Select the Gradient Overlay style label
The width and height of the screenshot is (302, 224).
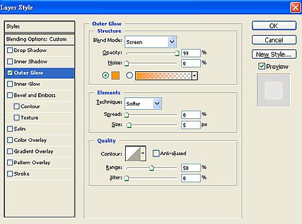(x=34, y=151)
